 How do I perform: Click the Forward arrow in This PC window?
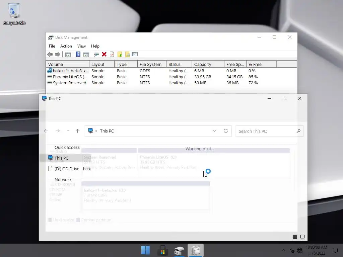click(58, 131)
